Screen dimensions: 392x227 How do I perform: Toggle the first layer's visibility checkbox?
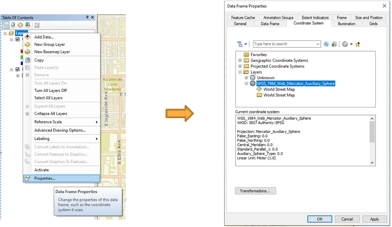[x=18, y=39]
